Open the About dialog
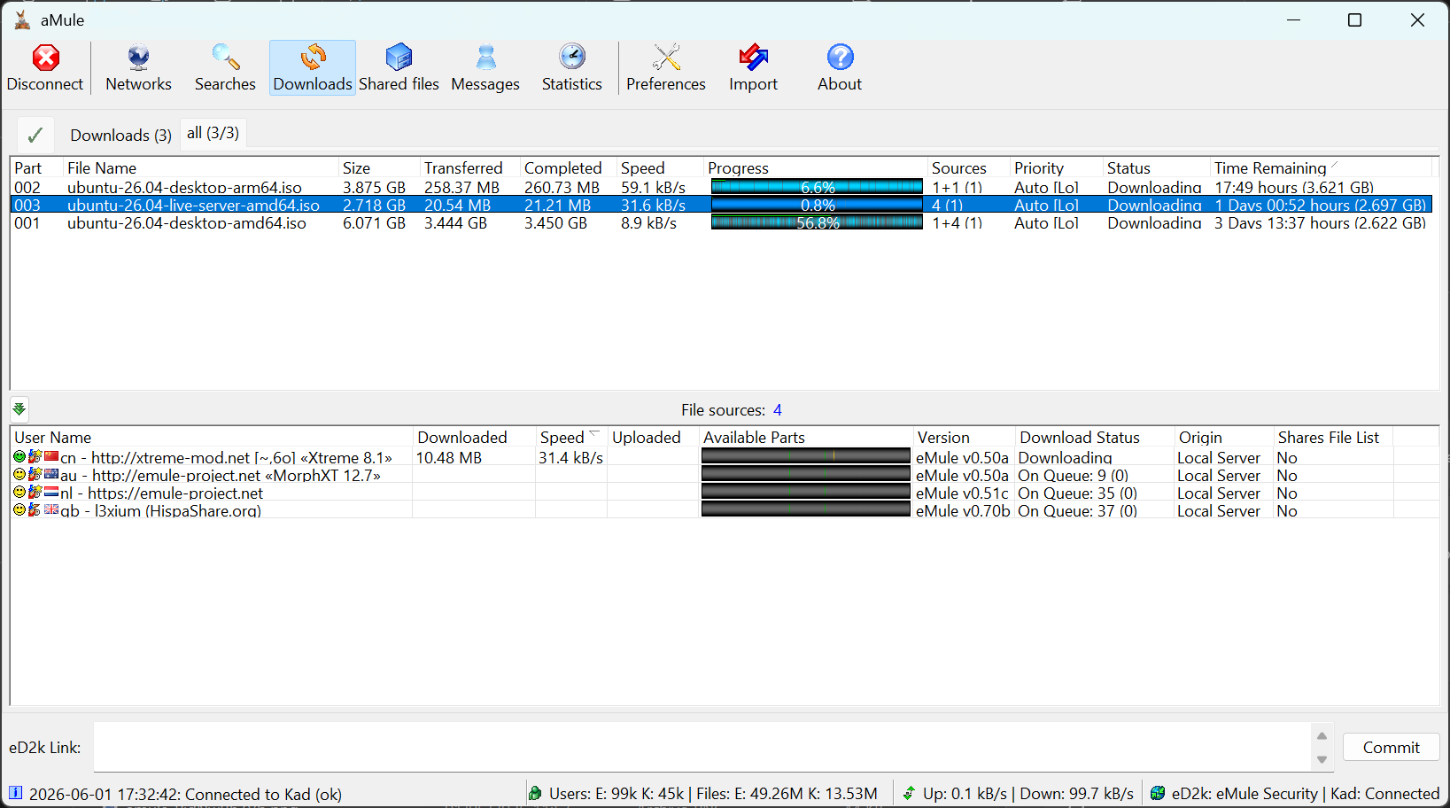Screen dimensions: 1450x808 [840, 67]
